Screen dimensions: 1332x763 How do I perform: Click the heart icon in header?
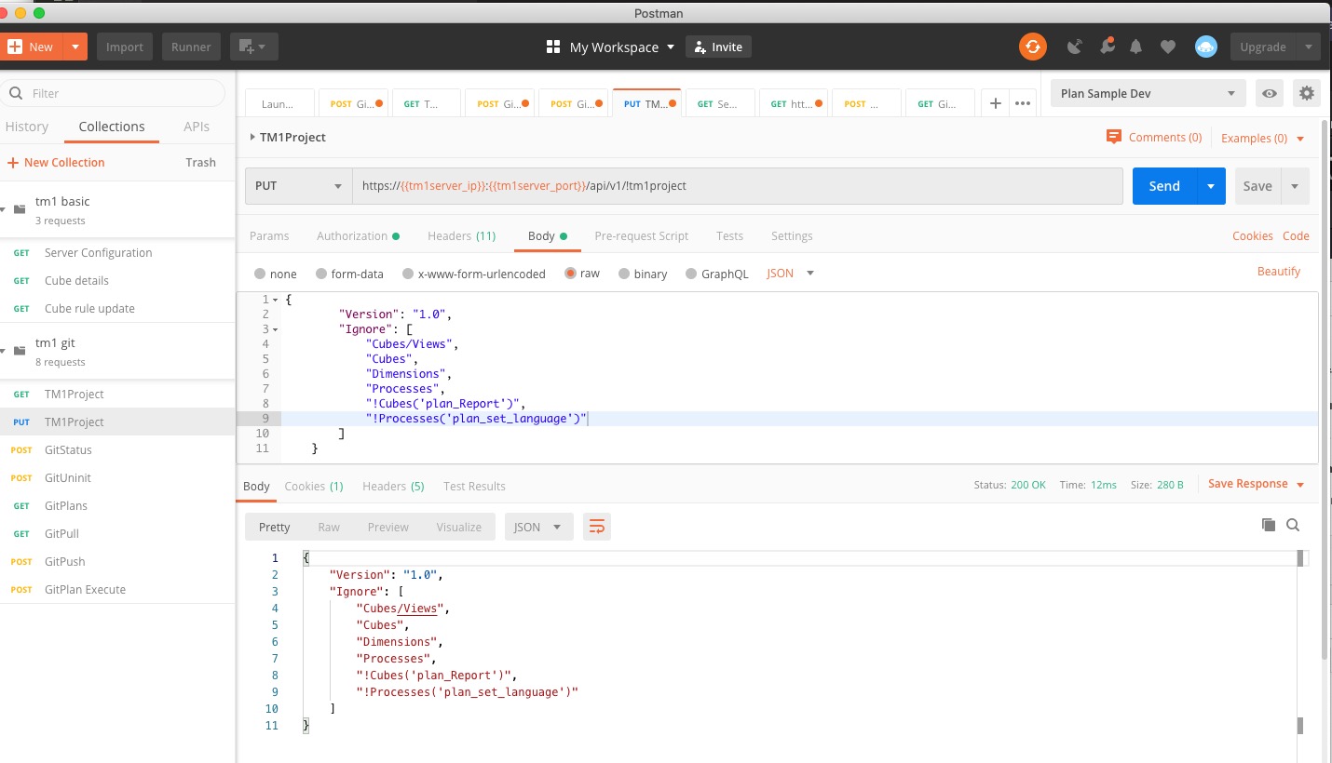pyautogui.click(x=1167, y=47)
